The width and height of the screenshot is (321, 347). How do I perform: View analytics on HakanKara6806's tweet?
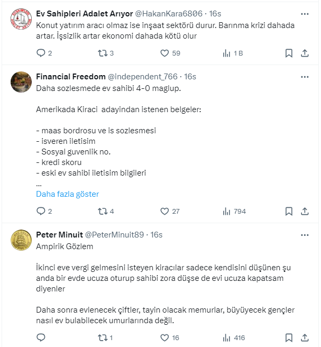tap(227, 53)
